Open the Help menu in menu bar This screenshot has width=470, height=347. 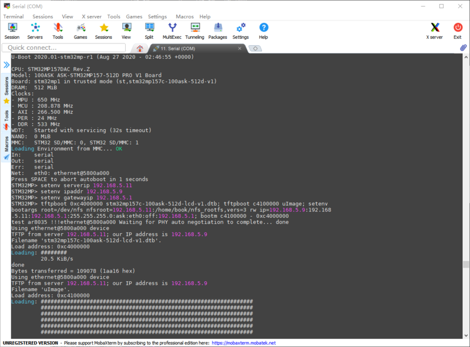pos(205,16)
